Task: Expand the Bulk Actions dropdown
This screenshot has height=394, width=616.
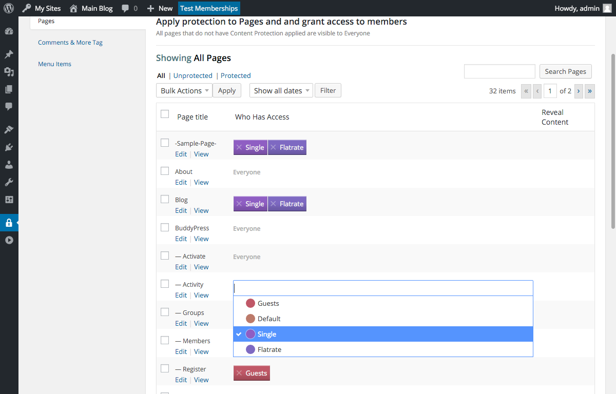Action: (x=184, y=90)
